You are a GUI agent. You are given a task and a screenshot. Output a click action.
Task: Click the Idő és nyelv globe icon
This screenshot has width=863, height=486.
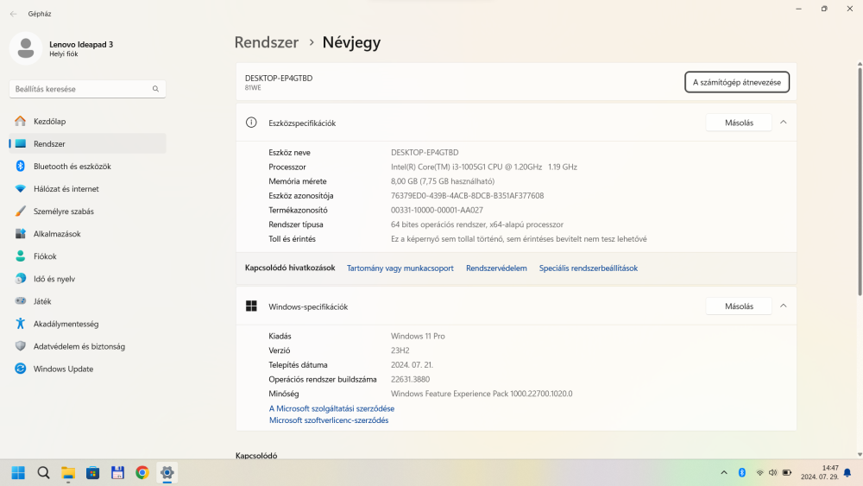click(x=20, y=279)
